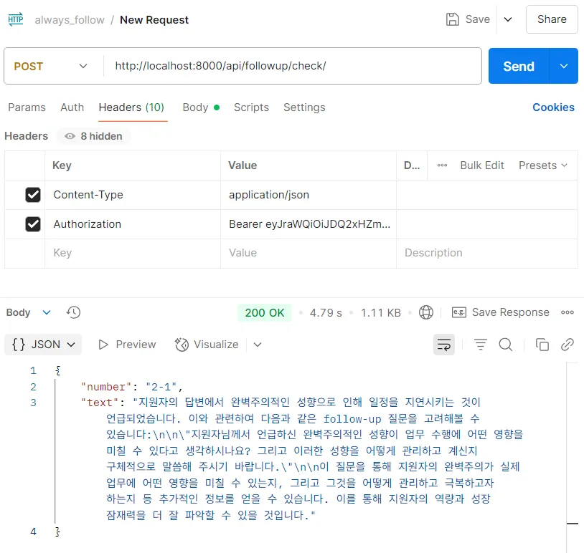
Task: Click the Preview response view
Action: [x=127, y=345]
